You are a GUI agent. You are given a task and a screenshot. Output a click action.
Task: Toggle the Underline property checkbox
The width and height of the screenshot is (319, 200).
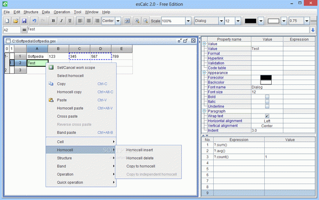[x=267, y=106]
